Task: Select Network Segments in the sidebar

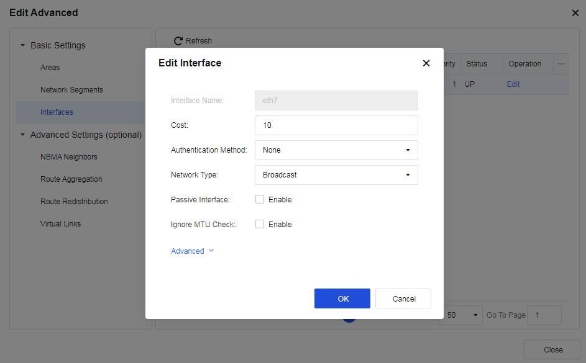Action: [x=72, y=90]
